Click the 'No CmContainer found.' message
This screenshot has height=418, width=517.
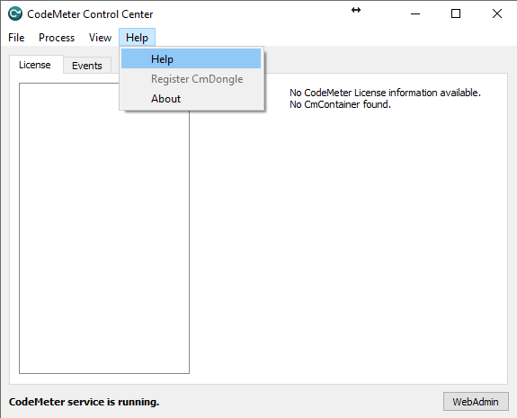pos(340,104)
